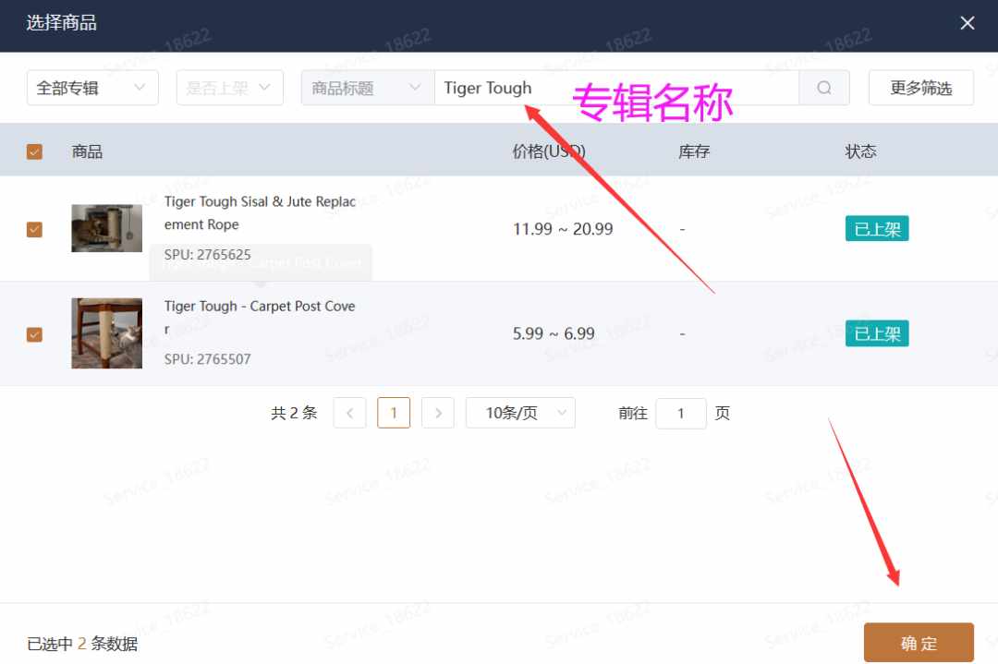Image resolution: width=998 pixels, height=664 pixels.
Task: Go to previous page arrow
Action: tap(349, 413)
